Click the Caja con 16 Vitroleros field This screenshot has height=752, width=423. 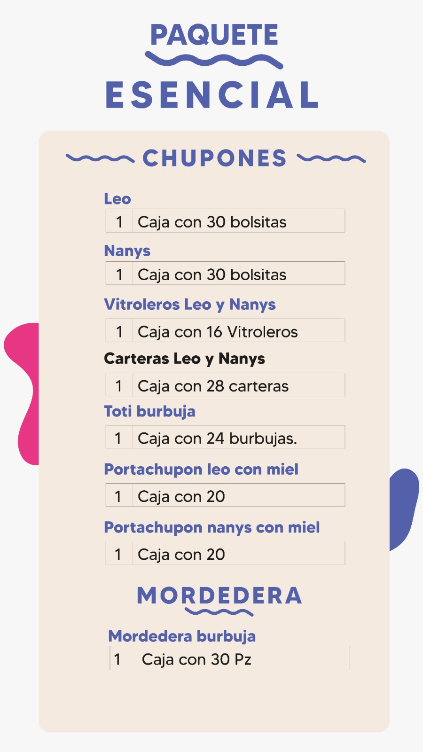click(226, 331)
